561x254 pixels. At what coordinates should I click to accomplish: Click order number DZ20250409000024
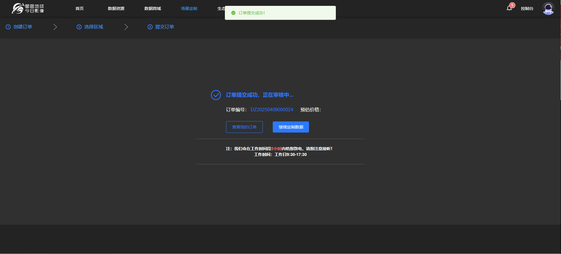point(272,110)
